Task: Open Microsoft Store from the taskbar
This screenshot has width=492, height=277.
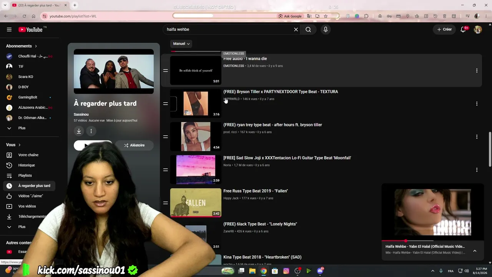Action: point(275,271)
